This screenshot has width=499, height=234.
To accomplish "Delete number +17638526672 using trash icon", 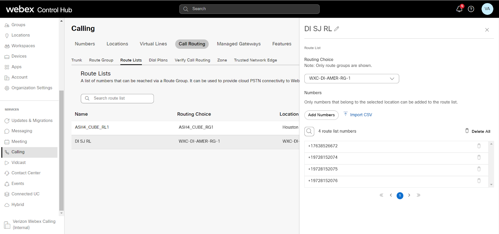I will [479, 146].
